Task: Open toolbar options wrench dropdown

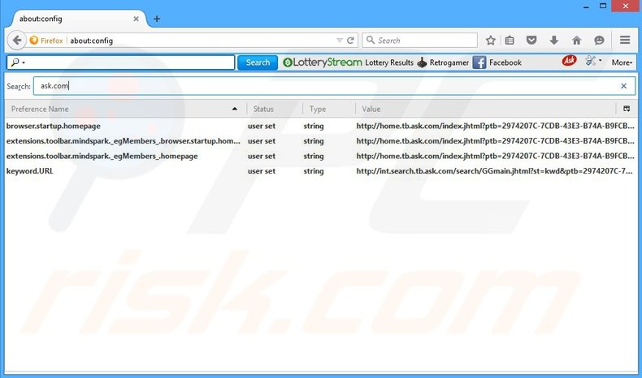Action: [593, 62]
